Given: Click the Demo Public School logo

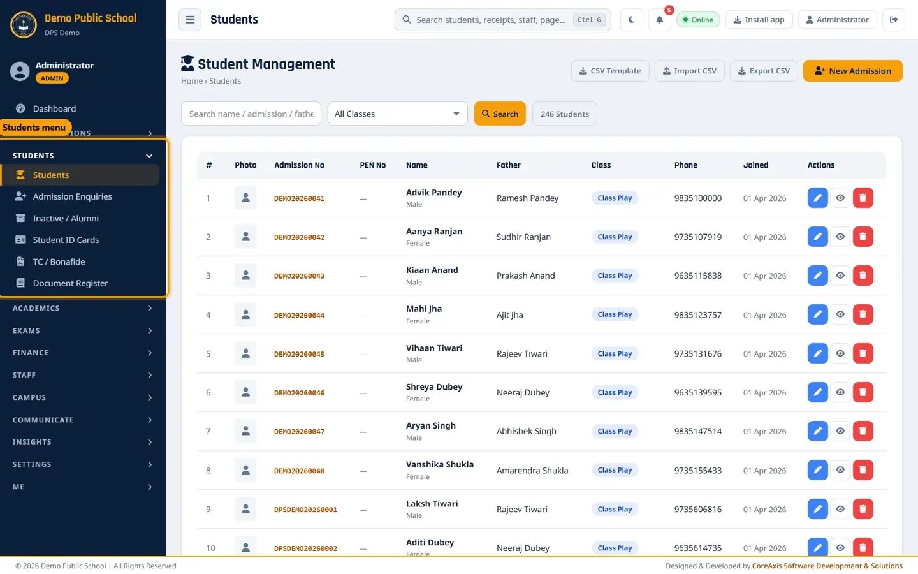Looking at the screenshot, I should coord(24,25).
